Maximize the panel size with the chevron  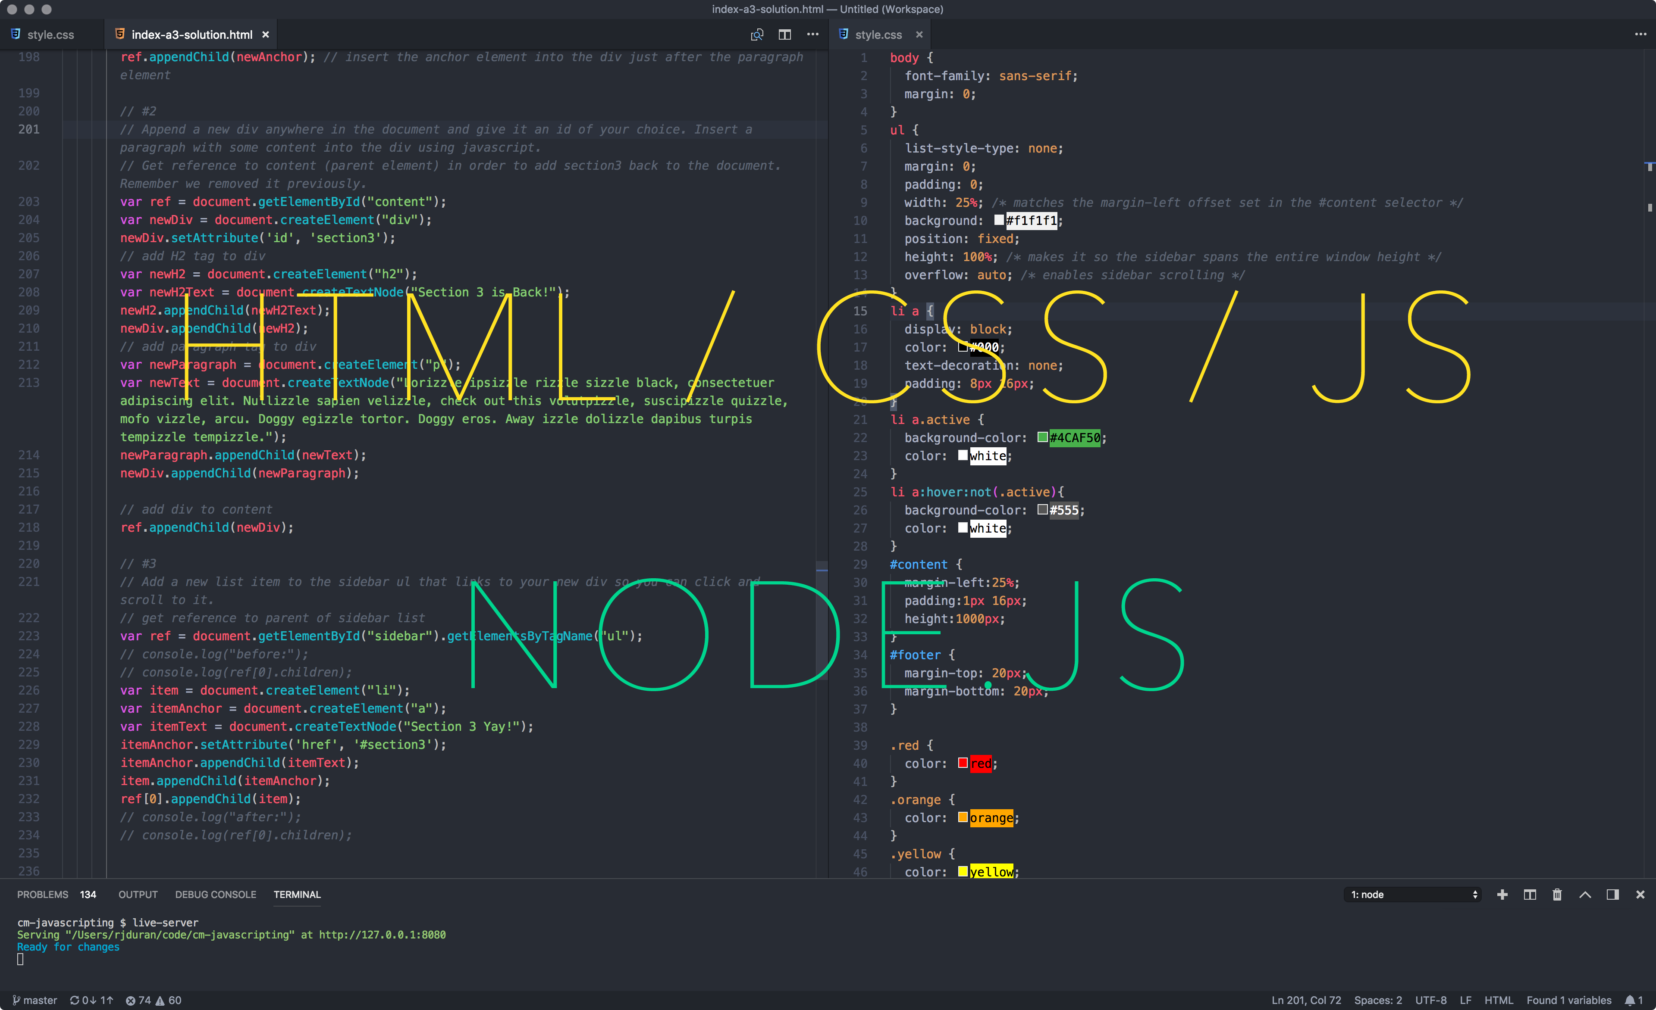pyautogui.click(x=1585, y=895)
